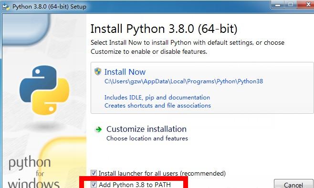Click the default install path under Install Now
This screenshot has height=188, width=314.
point(184,81)
